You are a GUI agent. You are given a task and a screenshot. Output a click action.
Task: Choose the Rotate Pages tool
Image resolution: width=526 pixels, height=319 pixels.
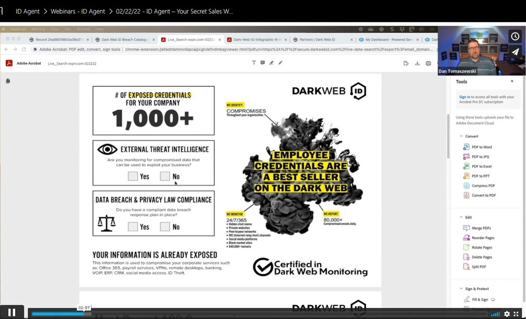(x=482, y=247)
